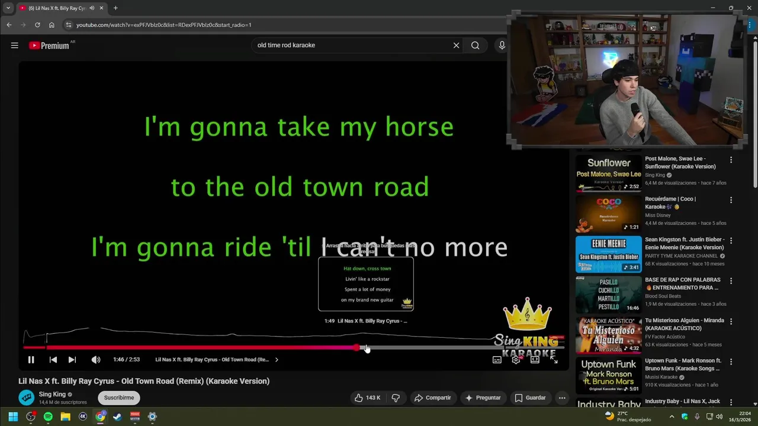758x426 pixels.
Task: Subscribe with the Suscribirme button
Action: coord(119,398)
